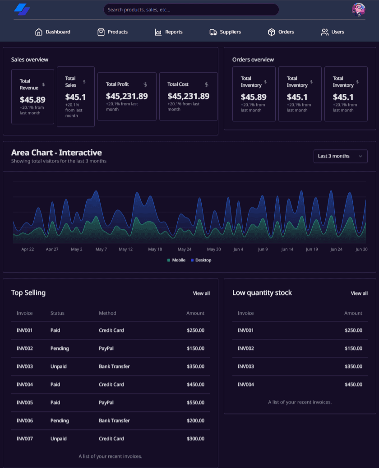Focus the search products input field
The image size is (379, 468).
pyautogui.click(x=191, y=9)
